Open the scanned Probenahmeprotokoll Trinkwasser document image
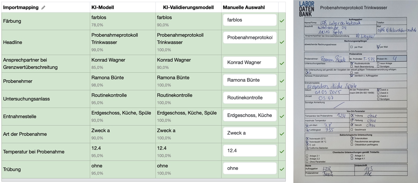This screenshot has width=418, height=183. click(356, 92)
